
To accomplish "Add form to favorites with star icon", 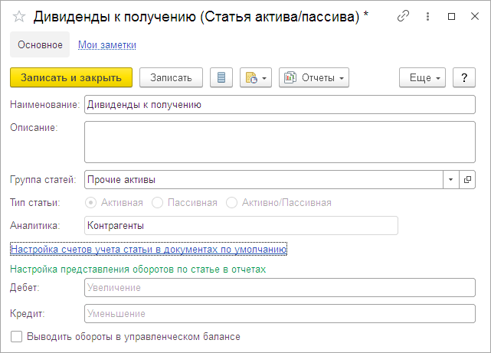I will (x=19, y=16).
